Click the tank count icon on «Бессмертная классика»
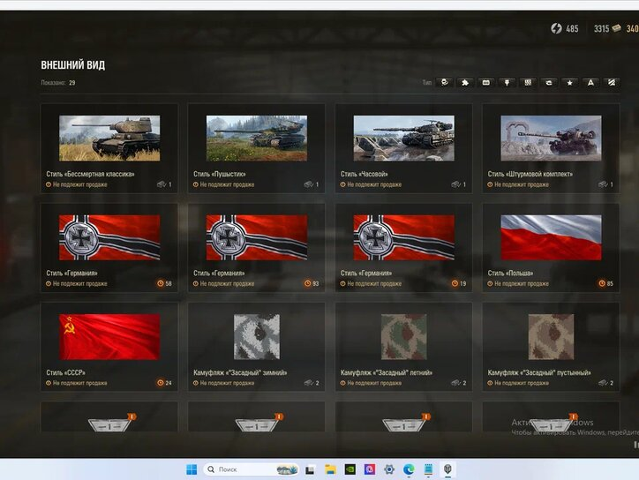Screen dimensions: 639x480 [162, 184]
